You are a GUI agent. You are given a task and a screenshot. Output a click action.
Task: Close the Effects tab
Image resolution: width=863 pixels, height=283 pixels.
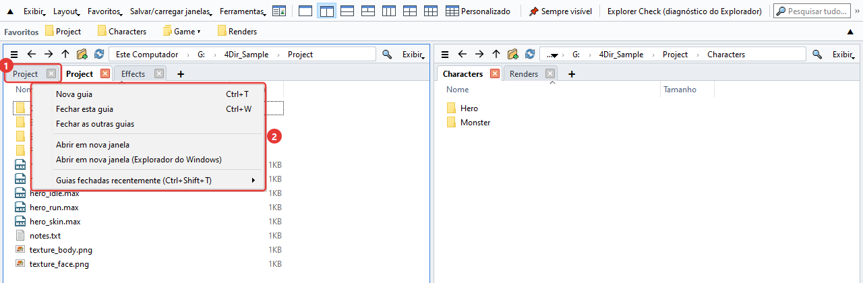pos(159,74)
